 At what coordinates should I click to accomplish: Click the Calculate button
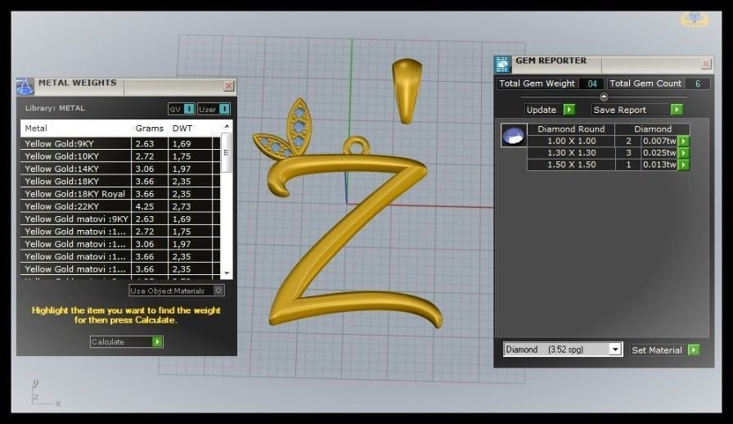(x=126, y=341)
